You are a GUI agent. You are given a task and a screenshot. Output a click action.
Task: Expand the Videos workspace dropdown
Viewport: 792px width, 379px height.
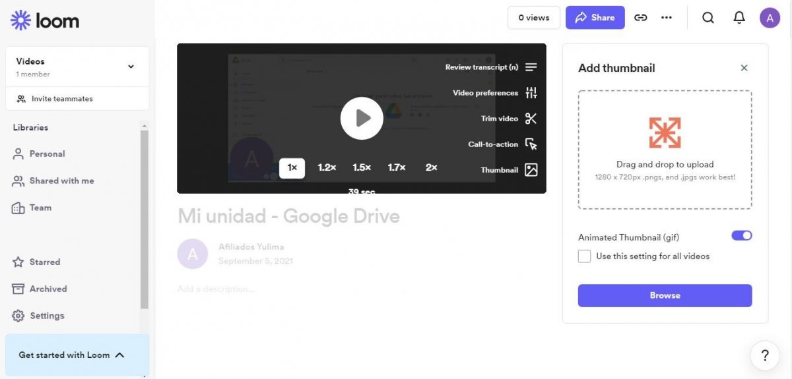coord(131,67)
